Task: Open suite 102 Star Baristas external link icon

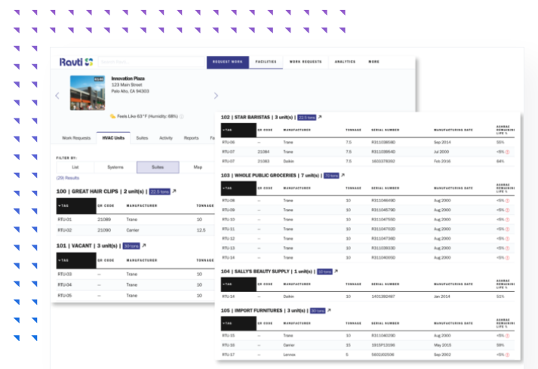Action: 320,117
